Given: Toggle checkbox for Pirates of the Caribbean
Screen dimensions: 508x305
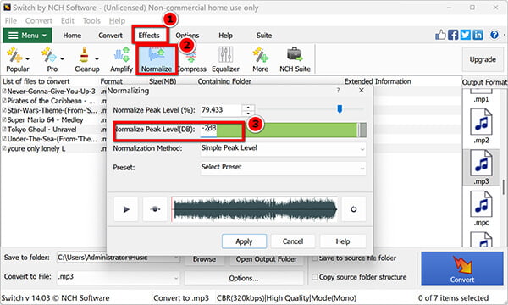Looking at the screenshot, I should pos(4,101).
